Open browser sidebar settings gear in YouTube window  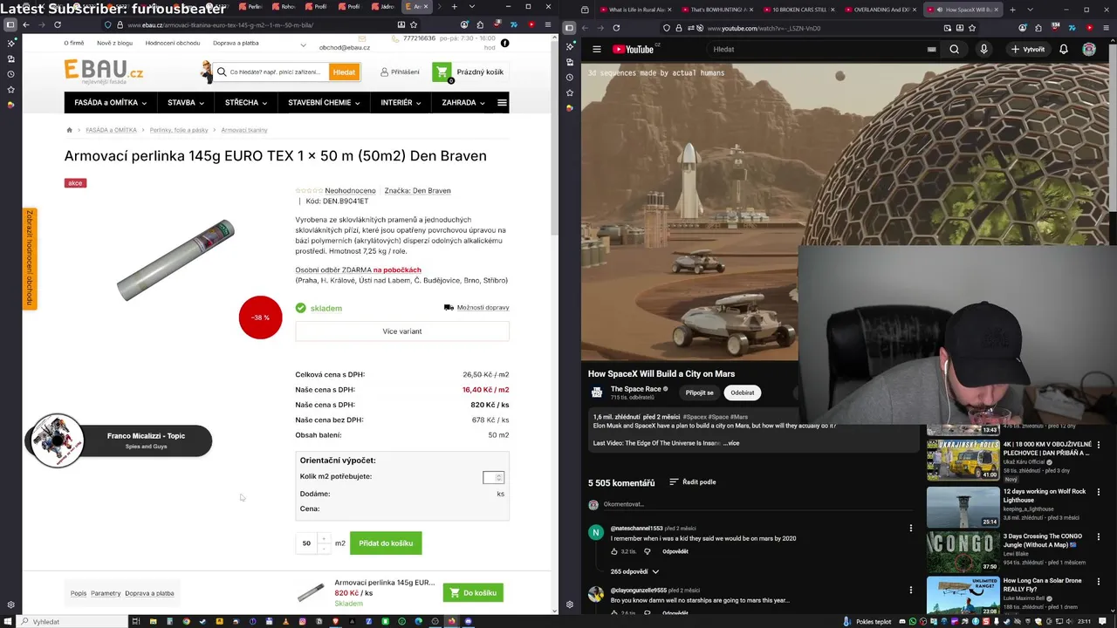[570, 604]
